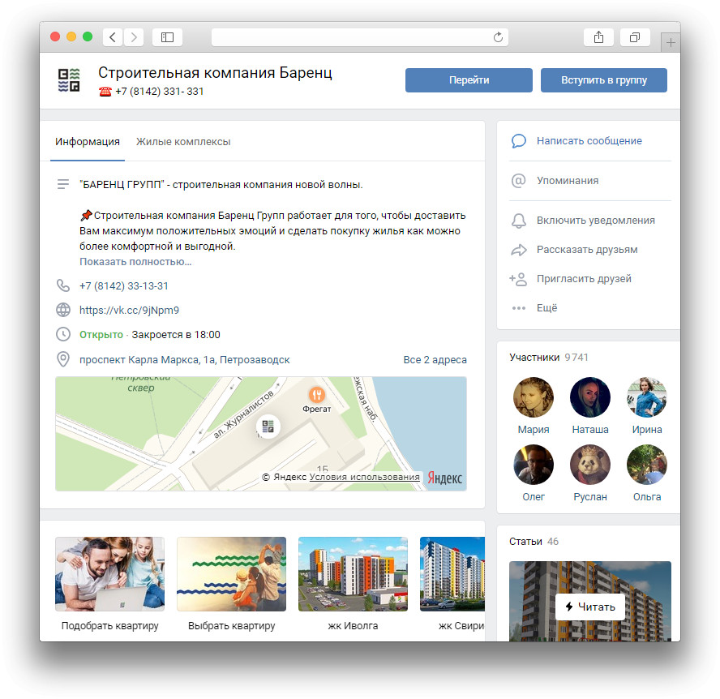Click the globe website icon
This screenshot has width=720, height=699.
(63, 310)
